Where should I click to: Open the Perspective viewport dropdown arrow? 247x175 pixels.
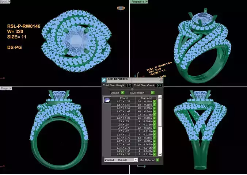tap(147, 2)
